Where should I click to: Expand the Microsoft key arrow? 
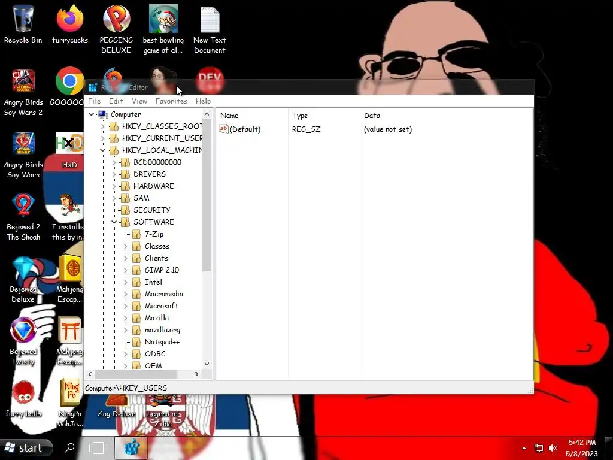126,306
